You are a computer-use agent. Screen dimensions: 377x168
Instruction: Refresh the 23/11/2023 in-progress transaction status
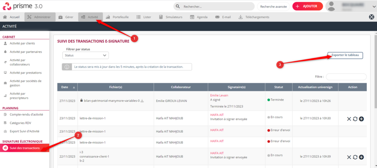pos(355,119)
